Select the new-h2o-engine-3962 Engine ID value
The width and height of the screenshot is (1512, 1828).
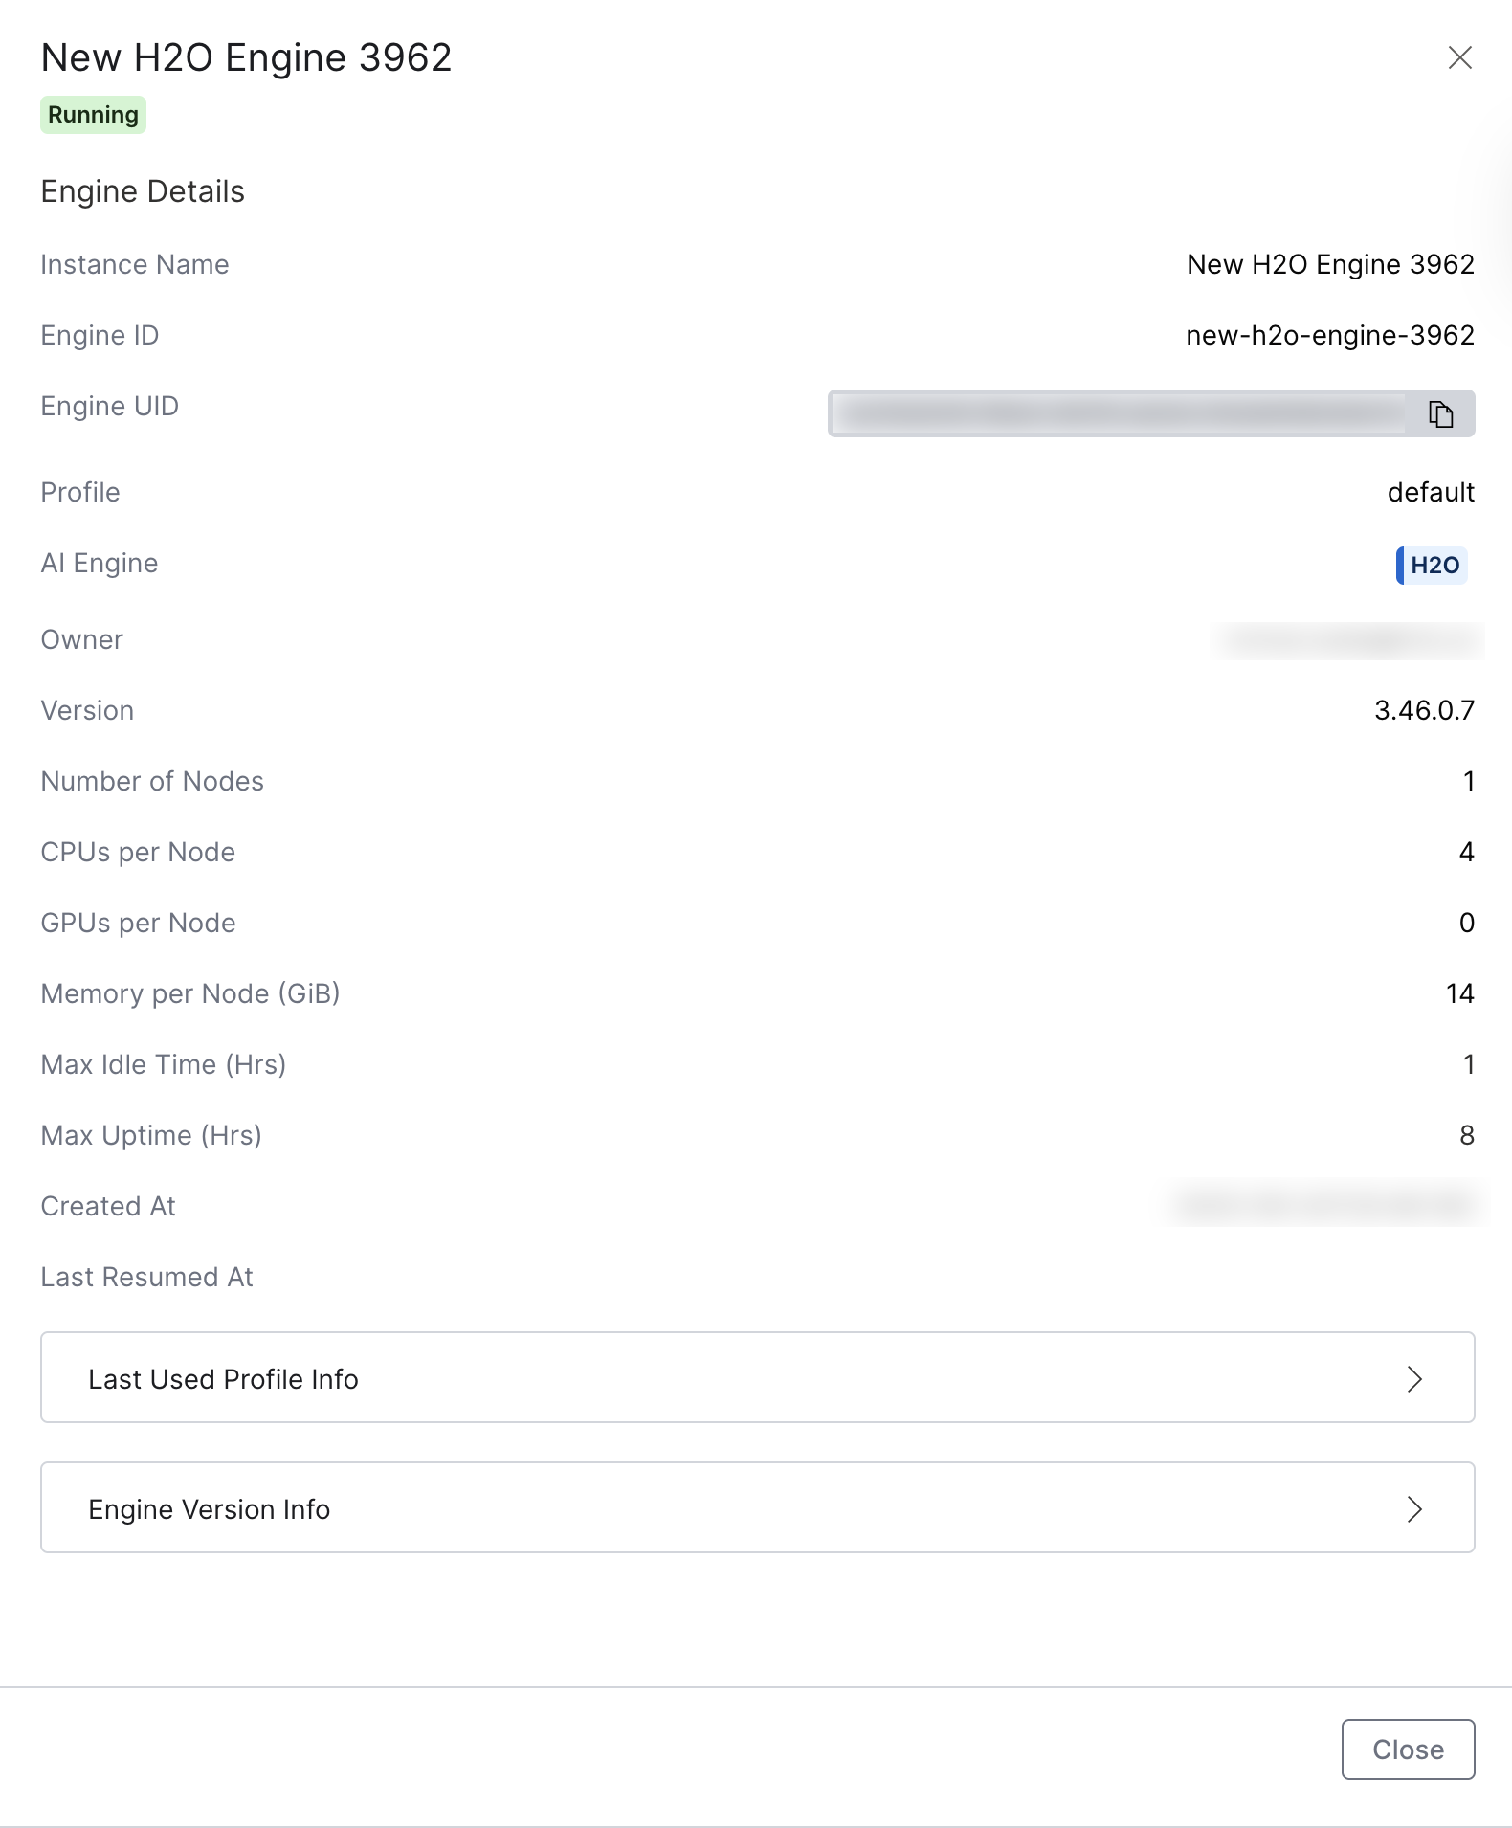(1329, 335)
